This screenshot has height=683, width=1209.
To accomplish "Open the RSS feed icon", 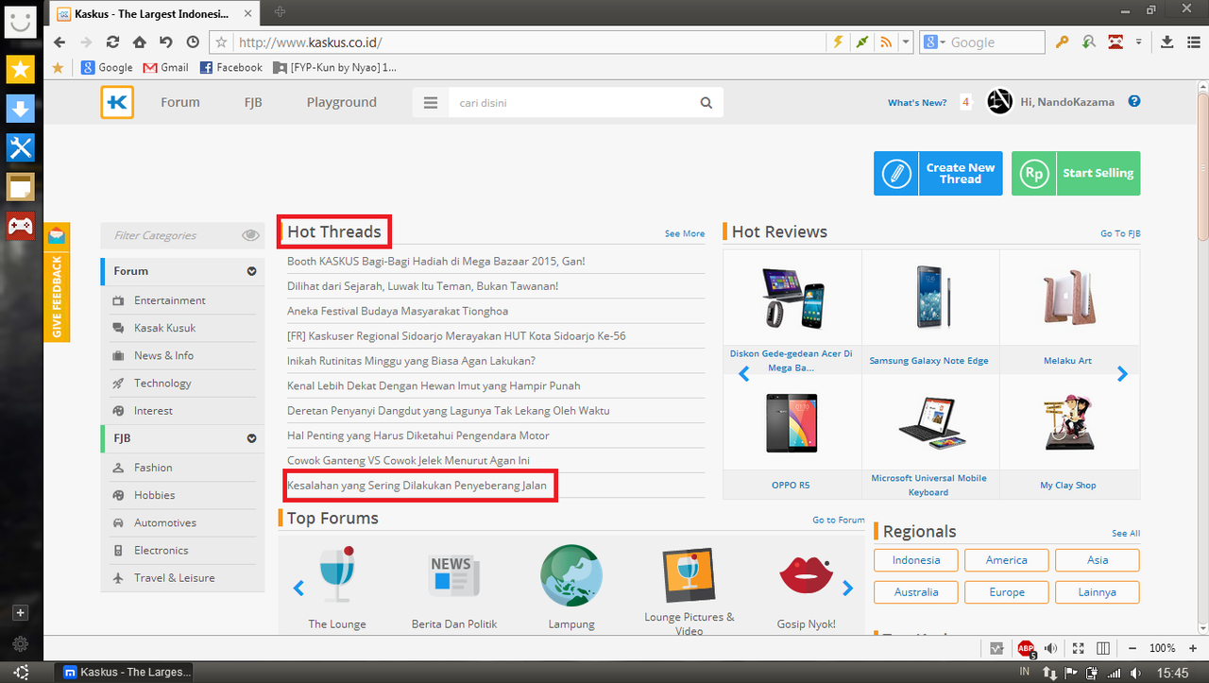I will click(x=886, y=43).
